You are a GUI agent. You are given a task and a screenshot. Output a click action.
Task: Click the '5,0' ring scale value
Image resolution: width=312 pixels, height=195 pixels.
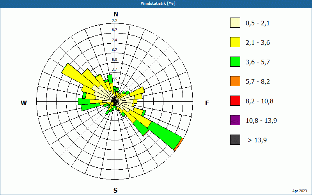click(x=114, y=60)
